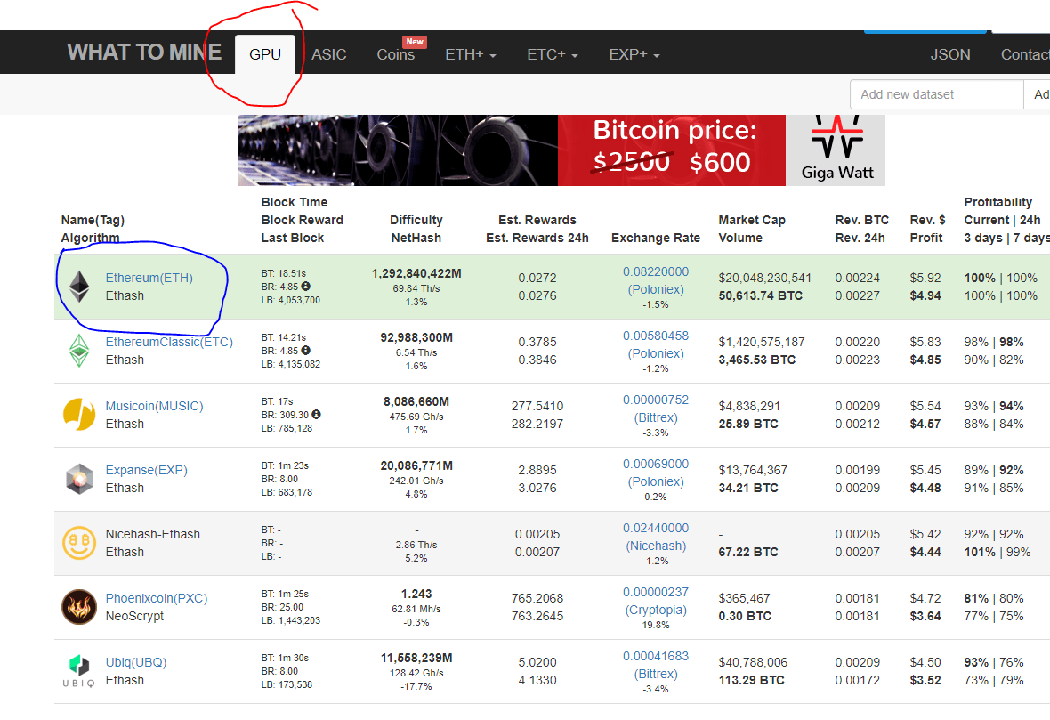1050x720 pixels.
Task: Open the Expanse(EXP) coin link
Action: [147, 470]
